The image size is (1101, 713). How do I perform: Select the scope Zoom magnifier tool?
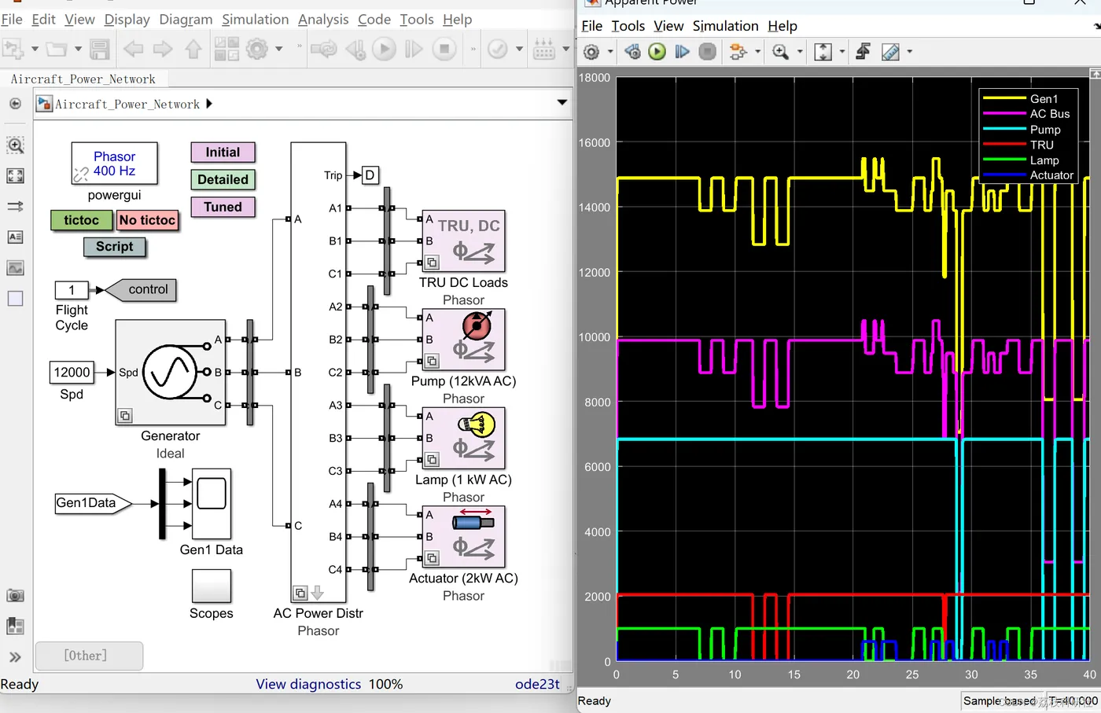780,52
